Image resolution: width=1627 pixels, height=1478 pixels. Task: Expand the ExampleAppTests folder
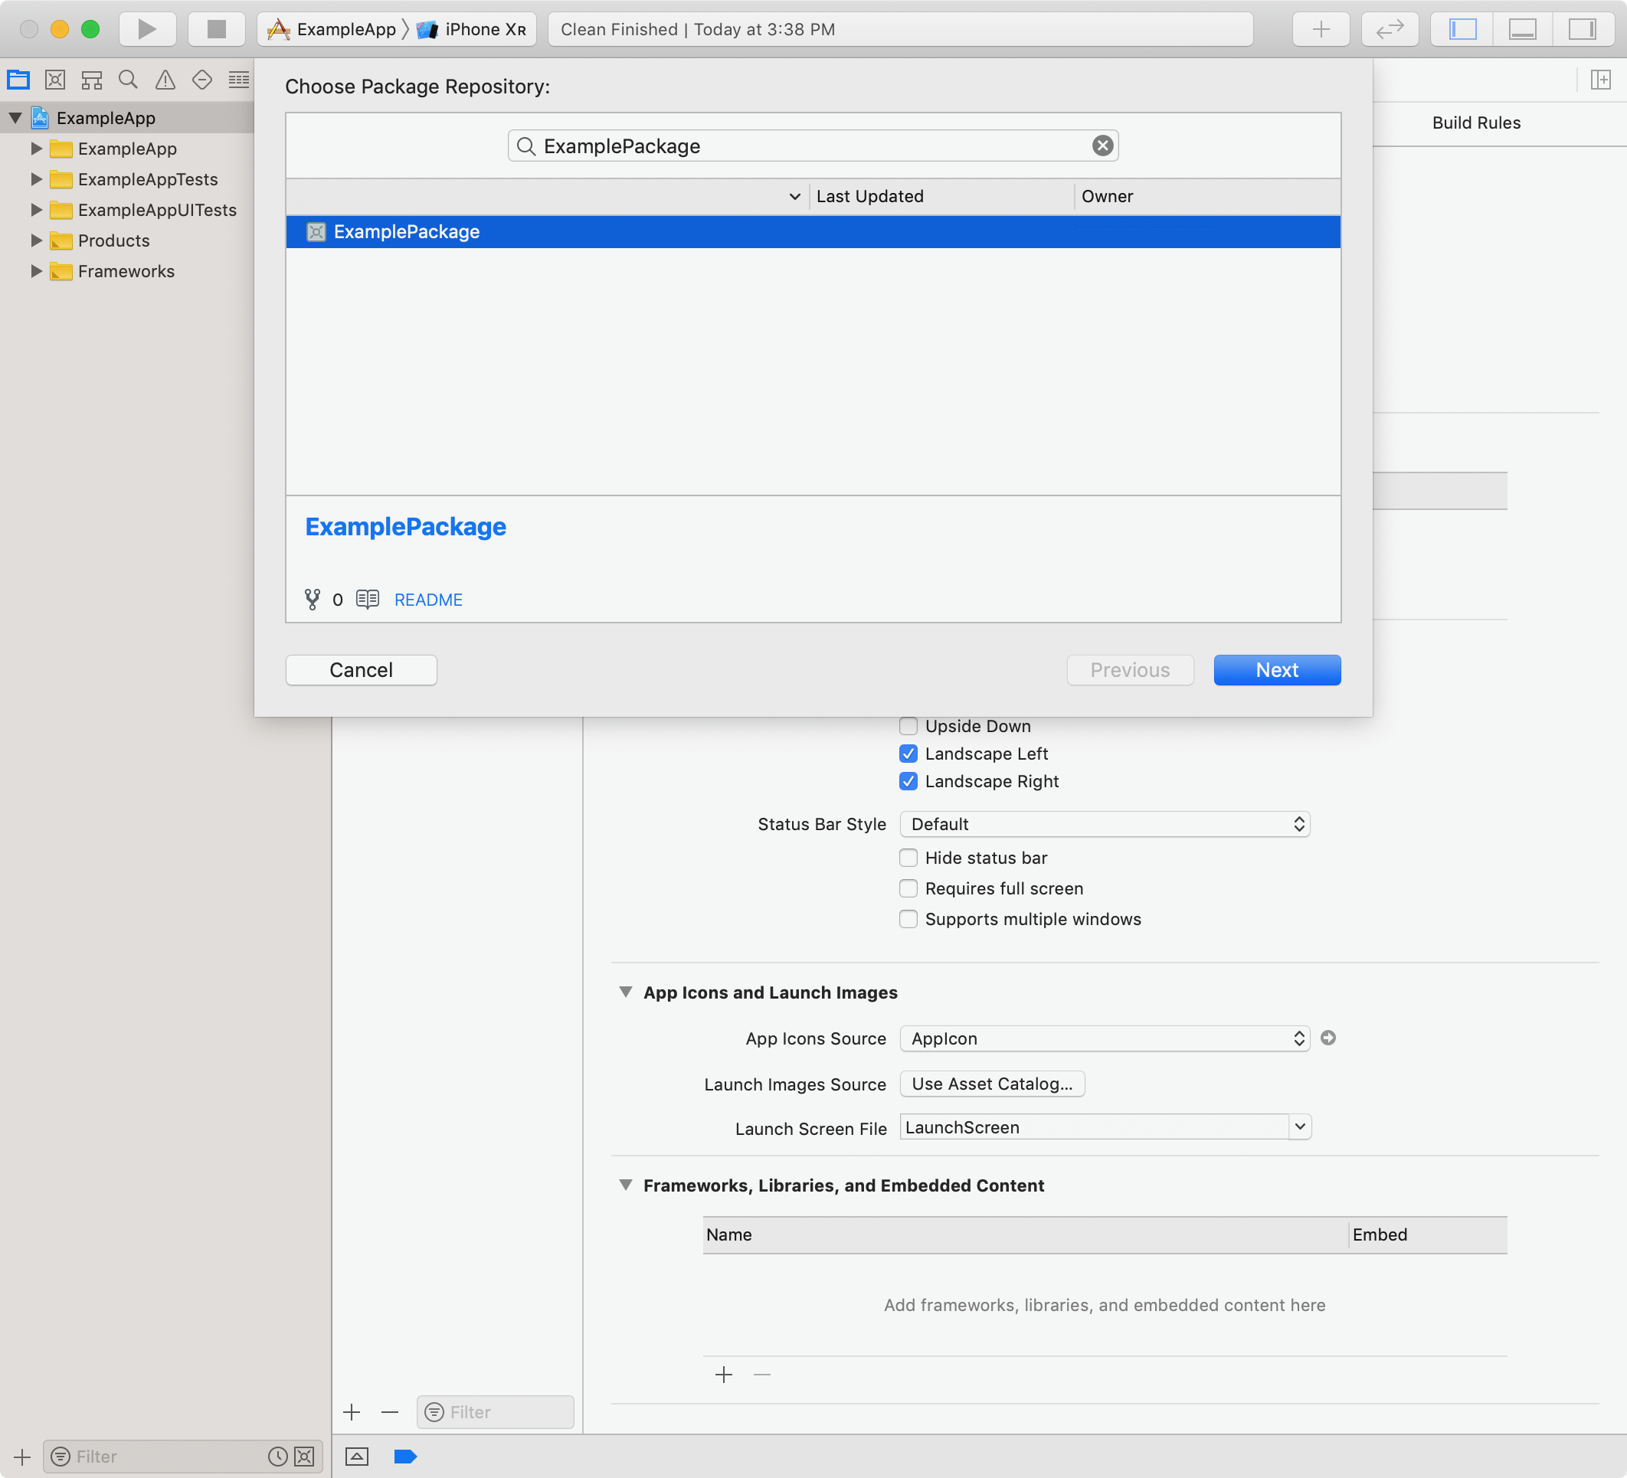[x=36, y=179]
